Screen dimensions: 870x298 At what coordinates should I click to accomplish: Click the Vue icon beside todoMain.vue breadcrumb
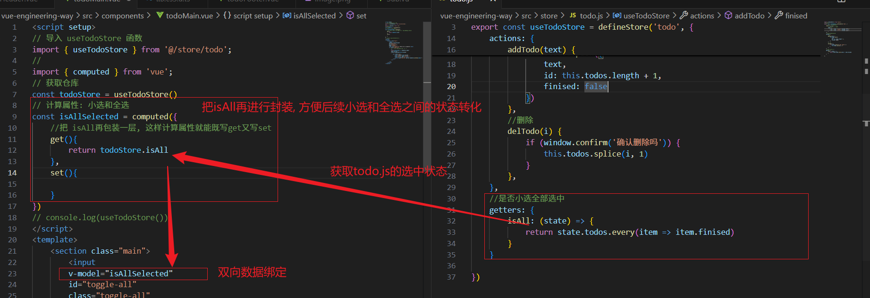(x=160, y=16)
